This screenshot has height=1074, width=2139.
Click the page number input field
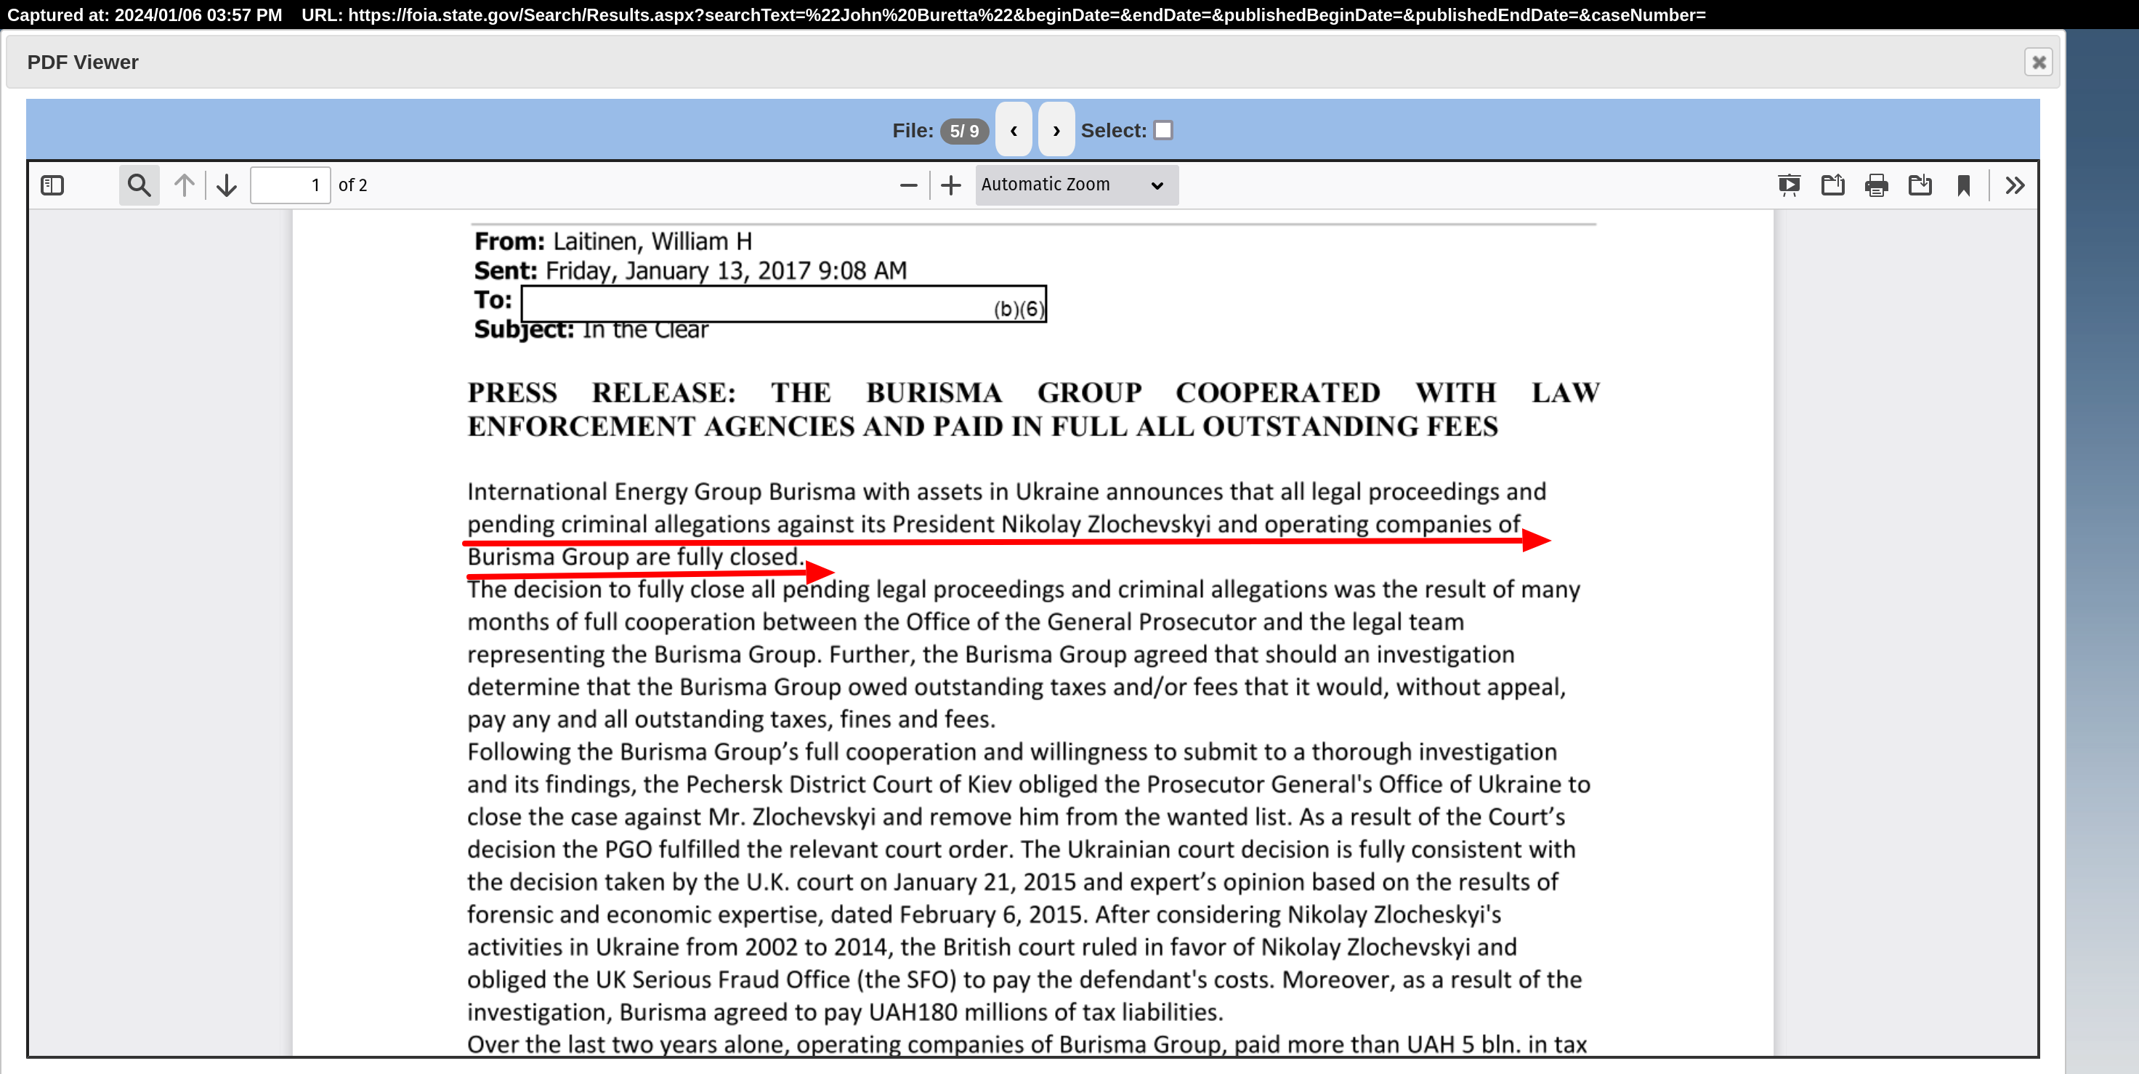(291, 185)
